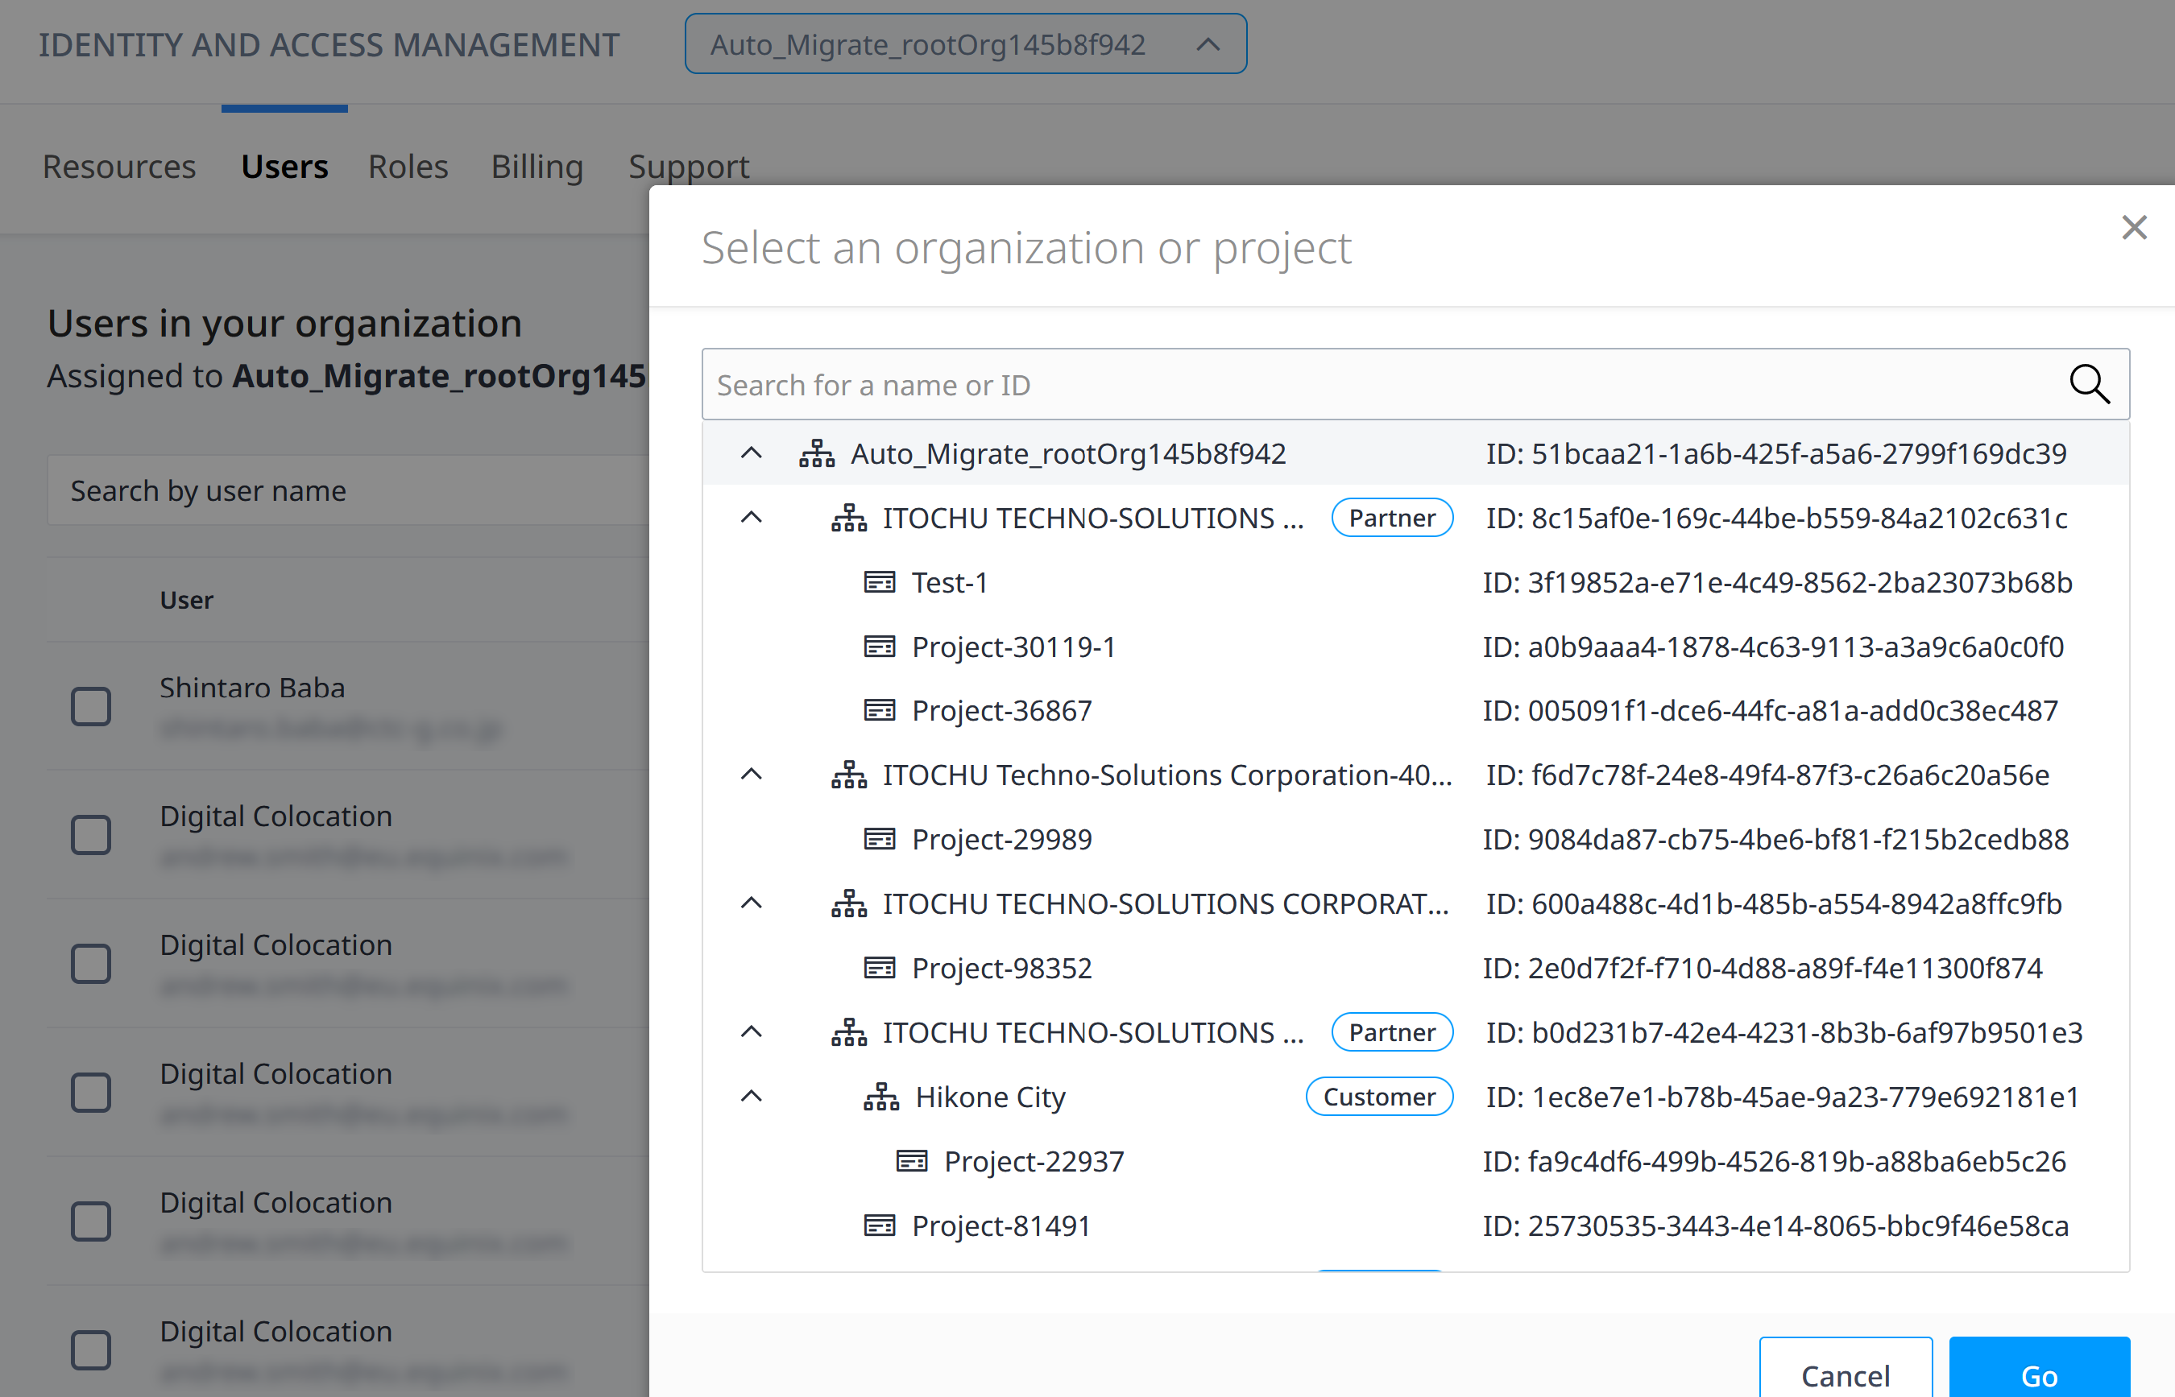Select Project-36867 in the tree

coord(1415,710)
